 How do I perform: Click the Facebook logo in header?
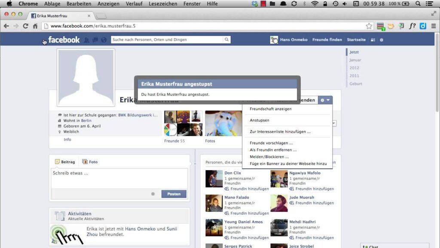click(64, 40)
